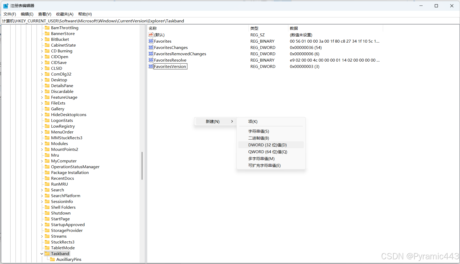460x264 pixels.
Task: Expand the CLSID tree node
Action: pos(42,68)
